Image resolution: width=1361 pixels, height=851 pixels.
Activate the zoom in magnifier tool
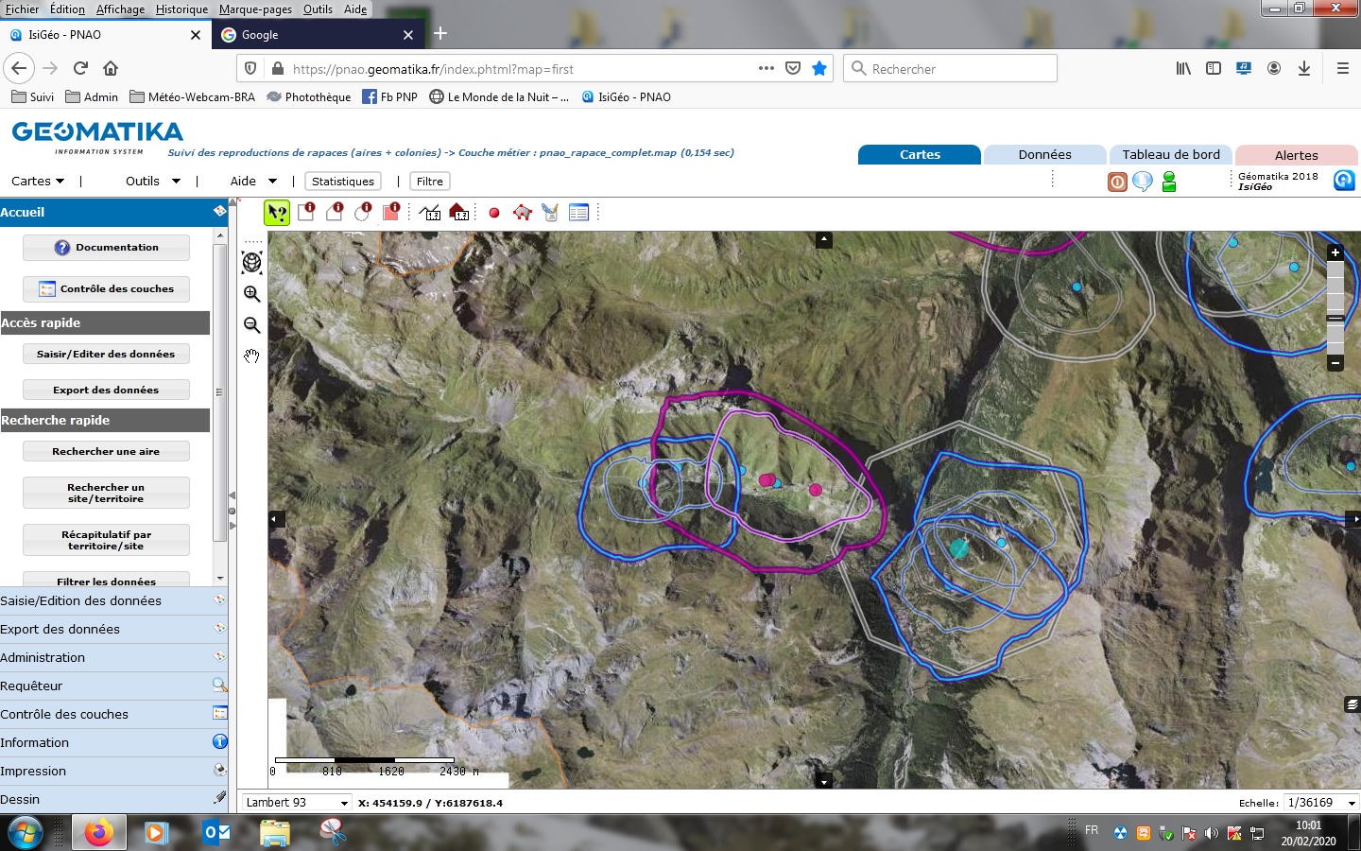(252, 294)
